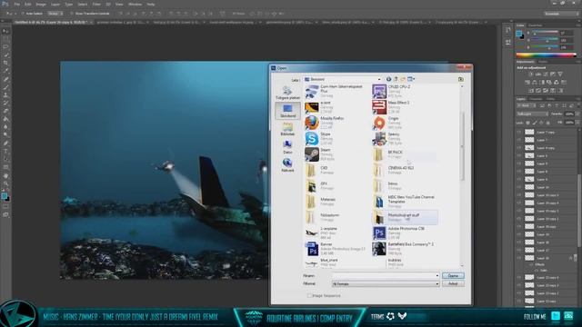Open Dator location in dialog sidebar
The image size is (582, 327).
click(x=287, y=147)
